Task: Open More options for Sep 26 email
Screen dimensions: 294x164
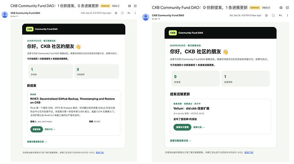Action: pyautogui.click(x=287, y=15)
